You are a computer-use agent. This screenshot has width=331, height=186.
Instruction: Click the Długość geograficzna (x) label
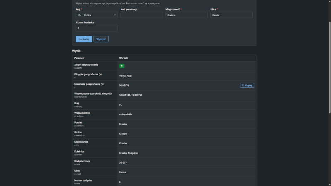pos(88,74)
